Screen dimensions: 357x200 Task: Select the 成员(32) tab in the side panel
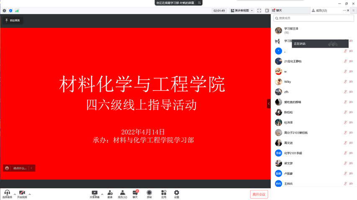coord(321,10)
